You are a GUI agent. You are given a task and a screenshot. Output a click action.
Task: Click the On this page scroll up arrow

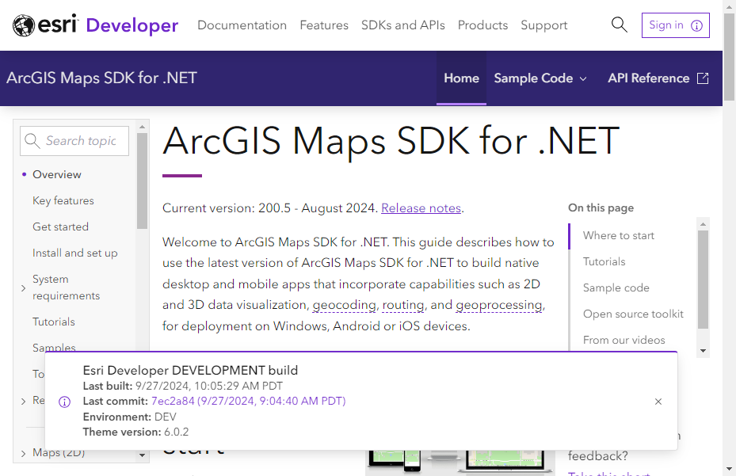(703, 224)
